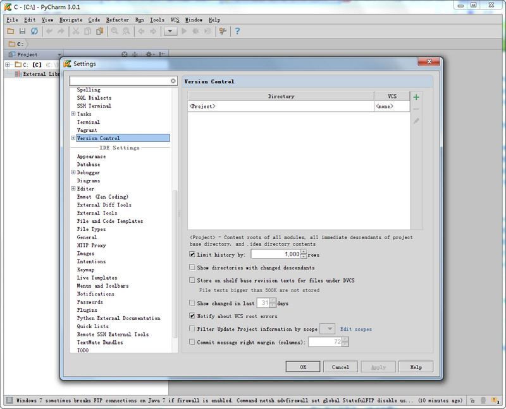Open the Tools menu
Screen dimensions: 506x409
tap(157, 20)
